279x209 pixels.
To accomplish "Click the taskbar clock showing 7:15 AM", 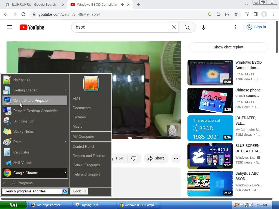I will (261, 205).
